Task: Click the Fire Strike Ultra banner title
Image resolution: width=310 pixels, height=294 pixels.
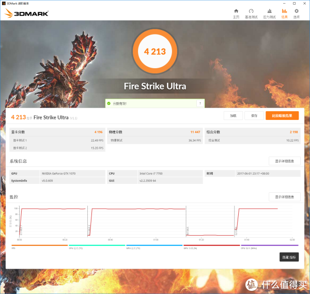Action: click(x=155, y=86)
